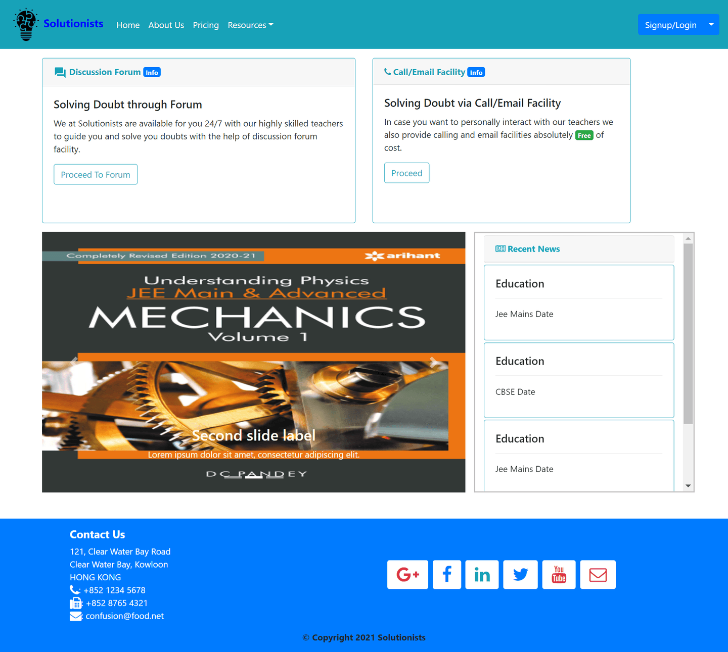Image resolution: width=728 pixels, height=652 pixels.
Task: Click the Discussion Forum heading text
Action: [x=105, y=72]
